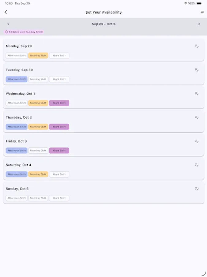Disable Morning Shift on Monday

pos(38,55)
